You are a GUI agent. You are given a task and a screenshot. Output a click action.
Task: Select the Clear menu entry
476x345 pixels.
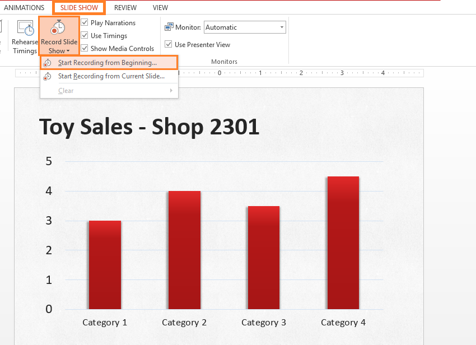tap(109, 91)
